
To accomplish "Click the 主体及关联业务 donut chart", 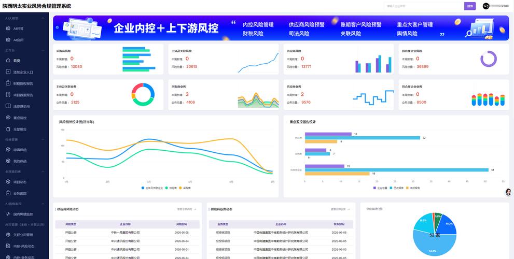I will point(143,94).
